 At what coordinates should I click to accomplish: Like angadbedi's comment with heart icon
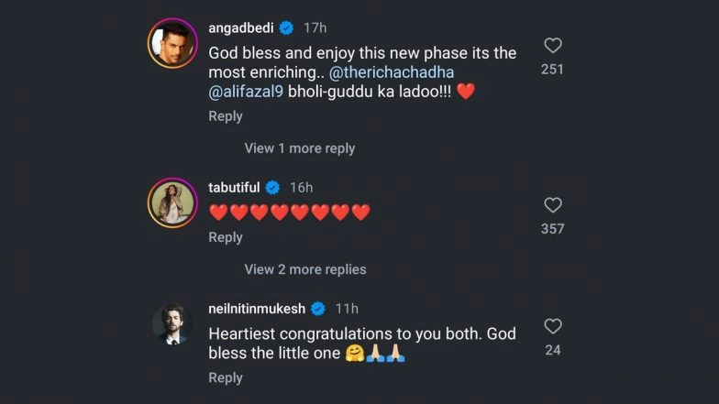pos(552,45)
